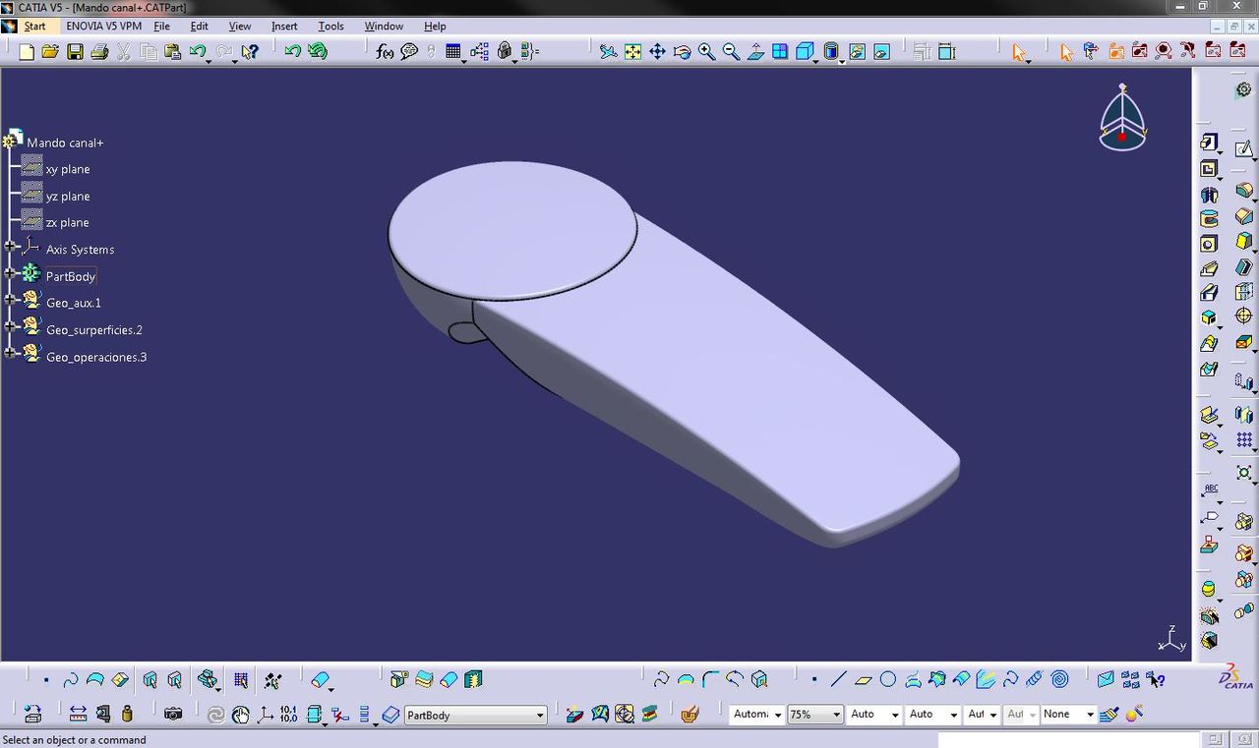Select the PartBody item in the tree
This screenshot has height=748, width=1259.
(70, 276)
